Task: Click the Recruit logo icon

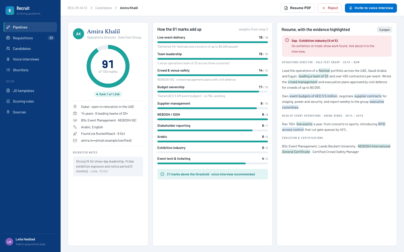Action: [10, 11]
